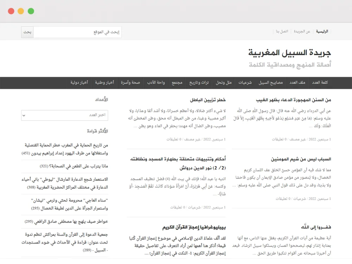The height and width of the screenshot is (264, 352).
Task: Expand the اختر العدد issue dropdown
Action: click(x=65, y=115)
